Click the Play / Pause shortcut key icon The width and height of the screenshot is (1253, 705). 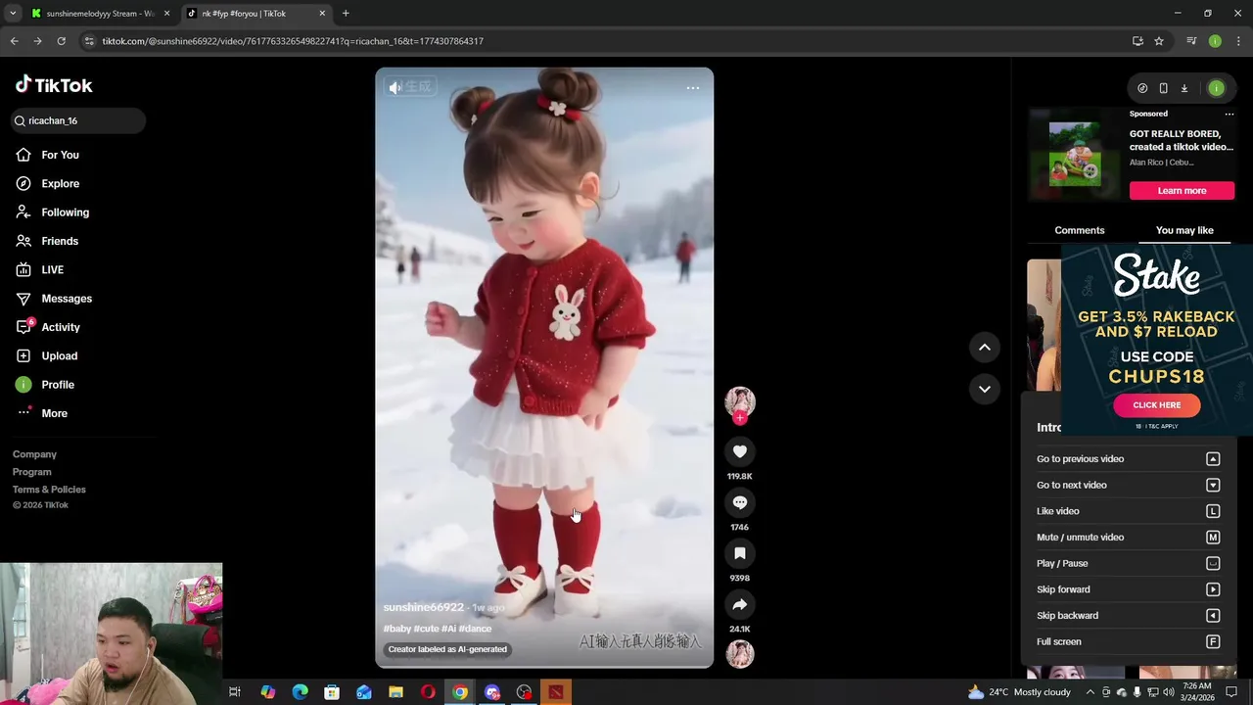(x=1213, y=563)
